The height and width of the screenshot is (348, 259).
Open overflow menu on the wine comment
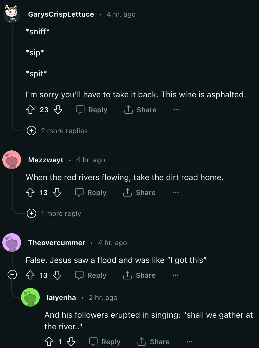tap(176, 110)
